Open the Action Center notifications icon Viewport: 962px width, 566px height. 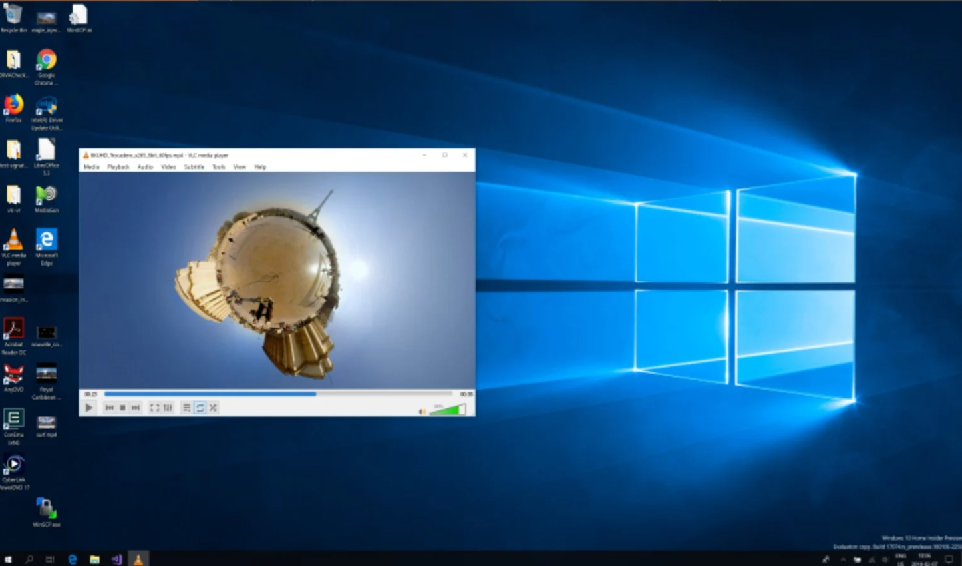tap(949, 559)
